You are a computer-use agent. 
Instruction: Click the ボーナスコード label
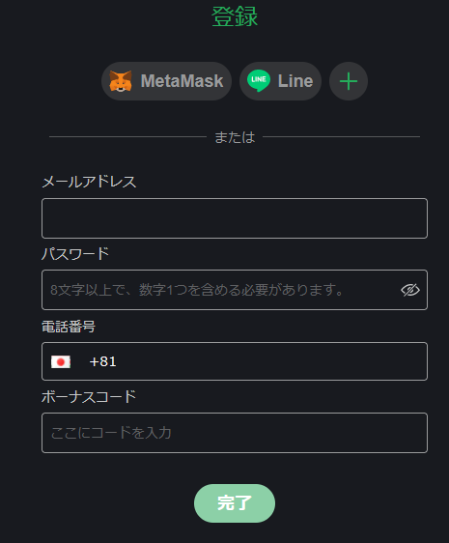click(x=89, y=397)
